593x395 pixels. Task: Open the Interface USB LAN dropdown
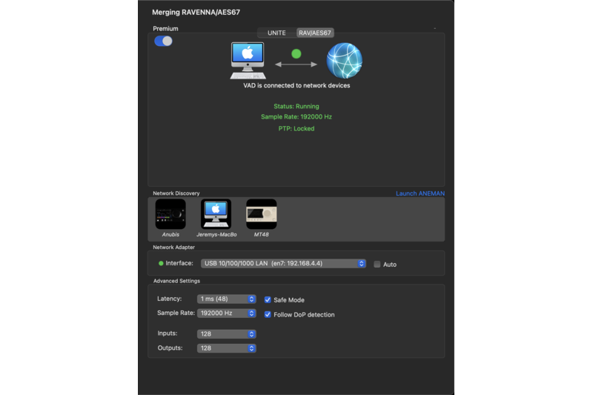283,264
